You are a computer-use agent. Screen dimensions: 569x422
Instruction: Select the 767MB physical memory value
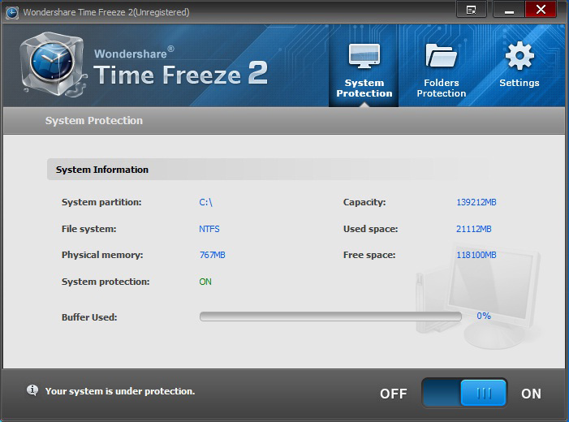212,255
